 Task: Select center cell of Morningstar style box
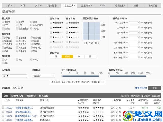pyautogui.click(x=91, y=31)
